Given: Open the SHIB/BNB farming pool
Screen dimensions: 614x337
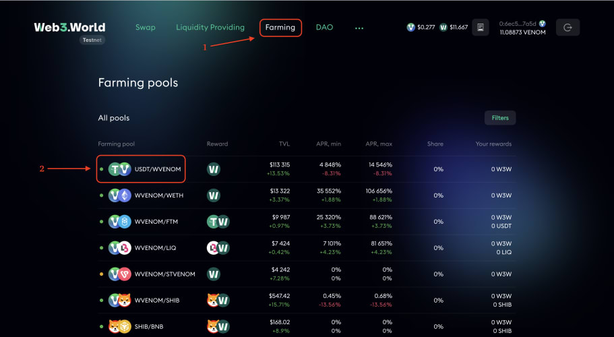Looking at the screenshot, I should 307,326.
